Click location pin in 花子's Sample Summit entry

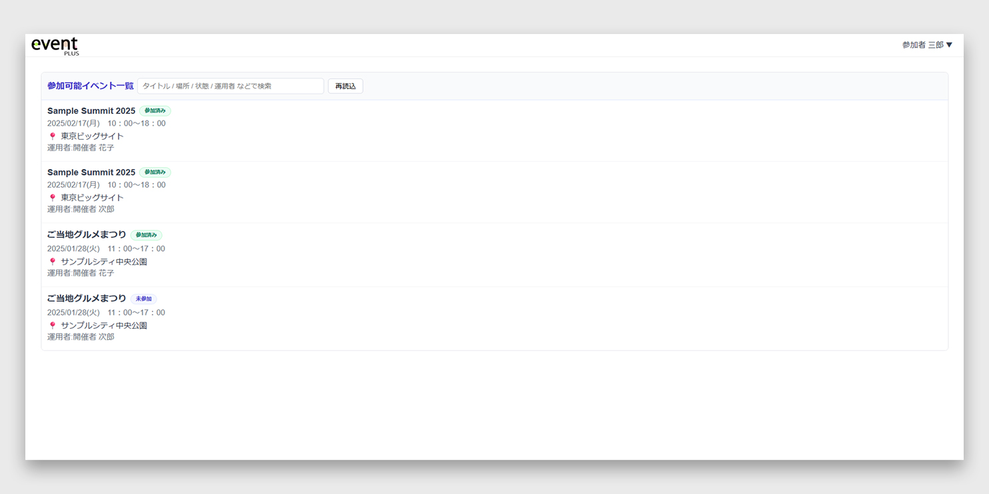click(x=53, y=136)
